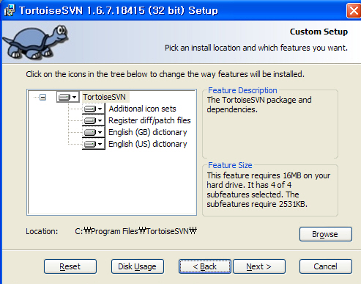Click the installer icon in title bar
This screenshot has width=361, height=284.
point(10,10)
